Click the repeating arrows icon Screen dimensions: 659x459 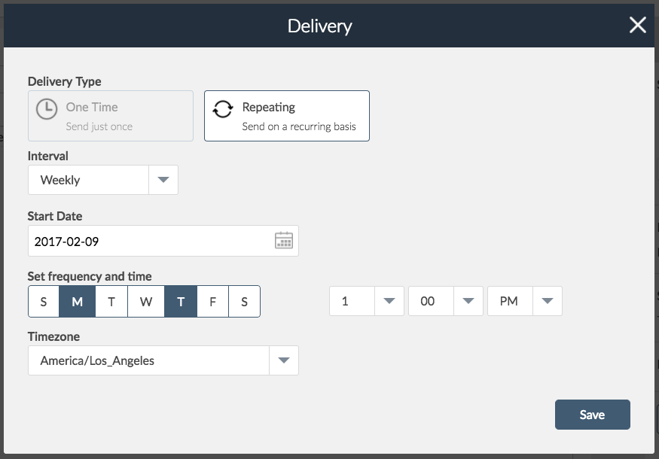pos(223,109)
